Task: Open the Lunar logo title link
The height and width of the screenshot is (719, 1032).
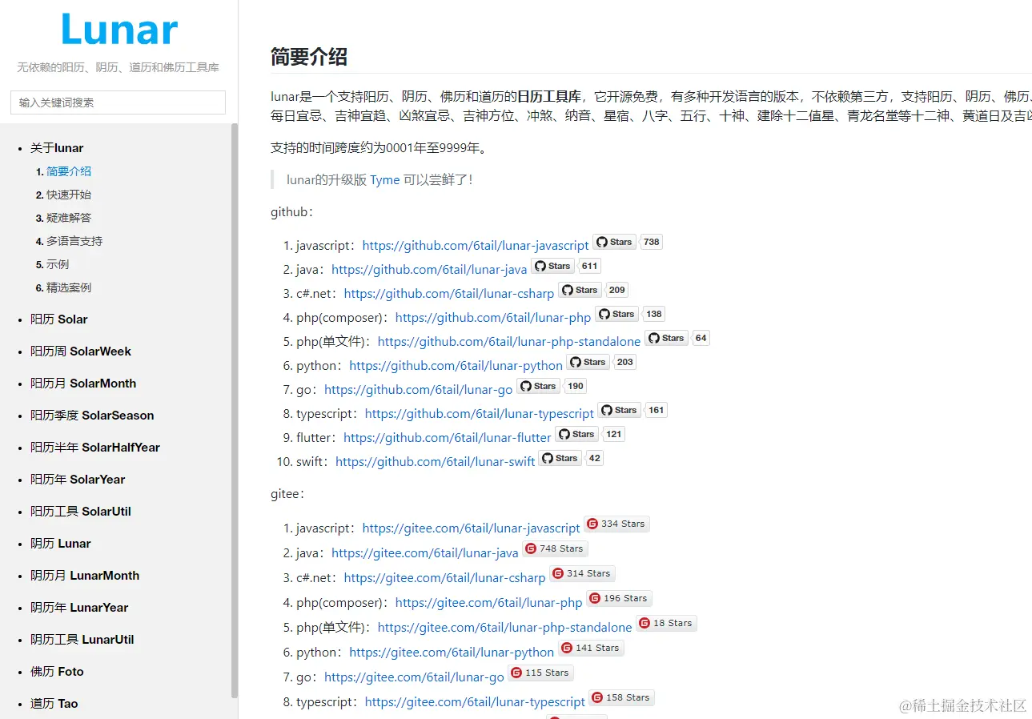Action: click(118, 30)
